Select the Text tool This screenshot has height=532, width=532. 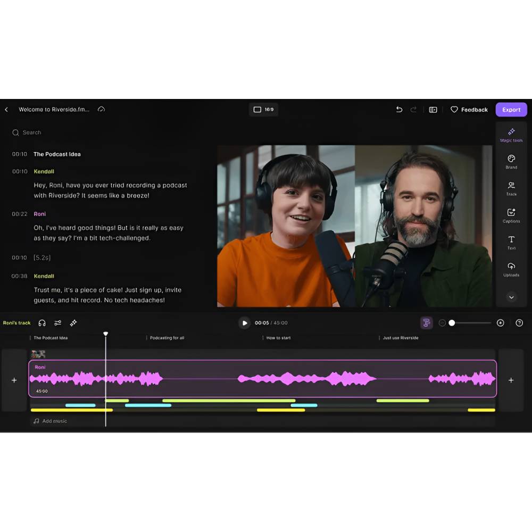(511, 242)
